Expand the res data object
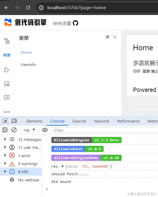This screenshot has width=158, height=197. (x=63, y=166)
